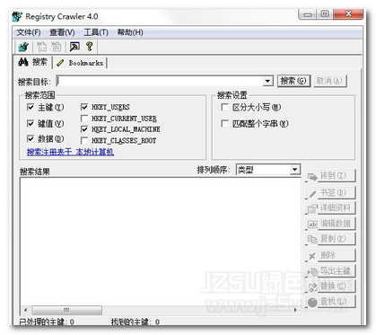Close the Registry Crawler window

click(348, 14)
